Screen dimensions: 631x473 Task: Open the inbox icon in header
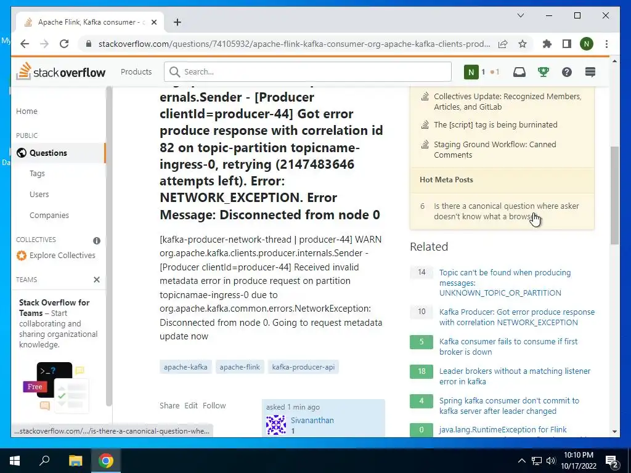click(519, 72)
